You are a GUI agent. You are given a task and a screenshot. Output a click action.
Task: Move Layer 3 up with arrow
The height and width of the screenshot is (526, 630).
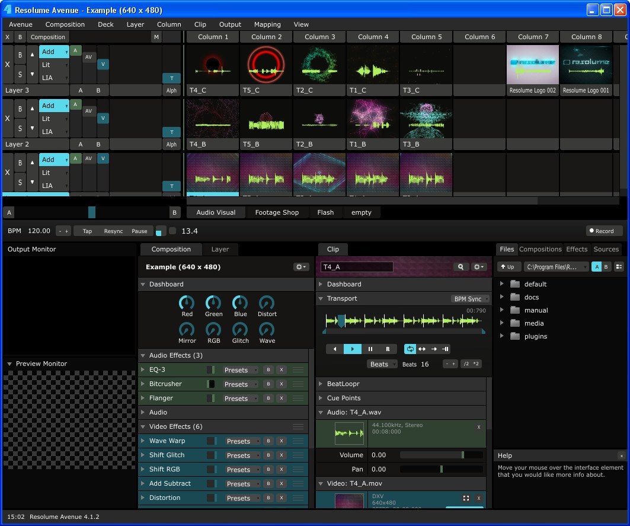click(x=32, y=55)
